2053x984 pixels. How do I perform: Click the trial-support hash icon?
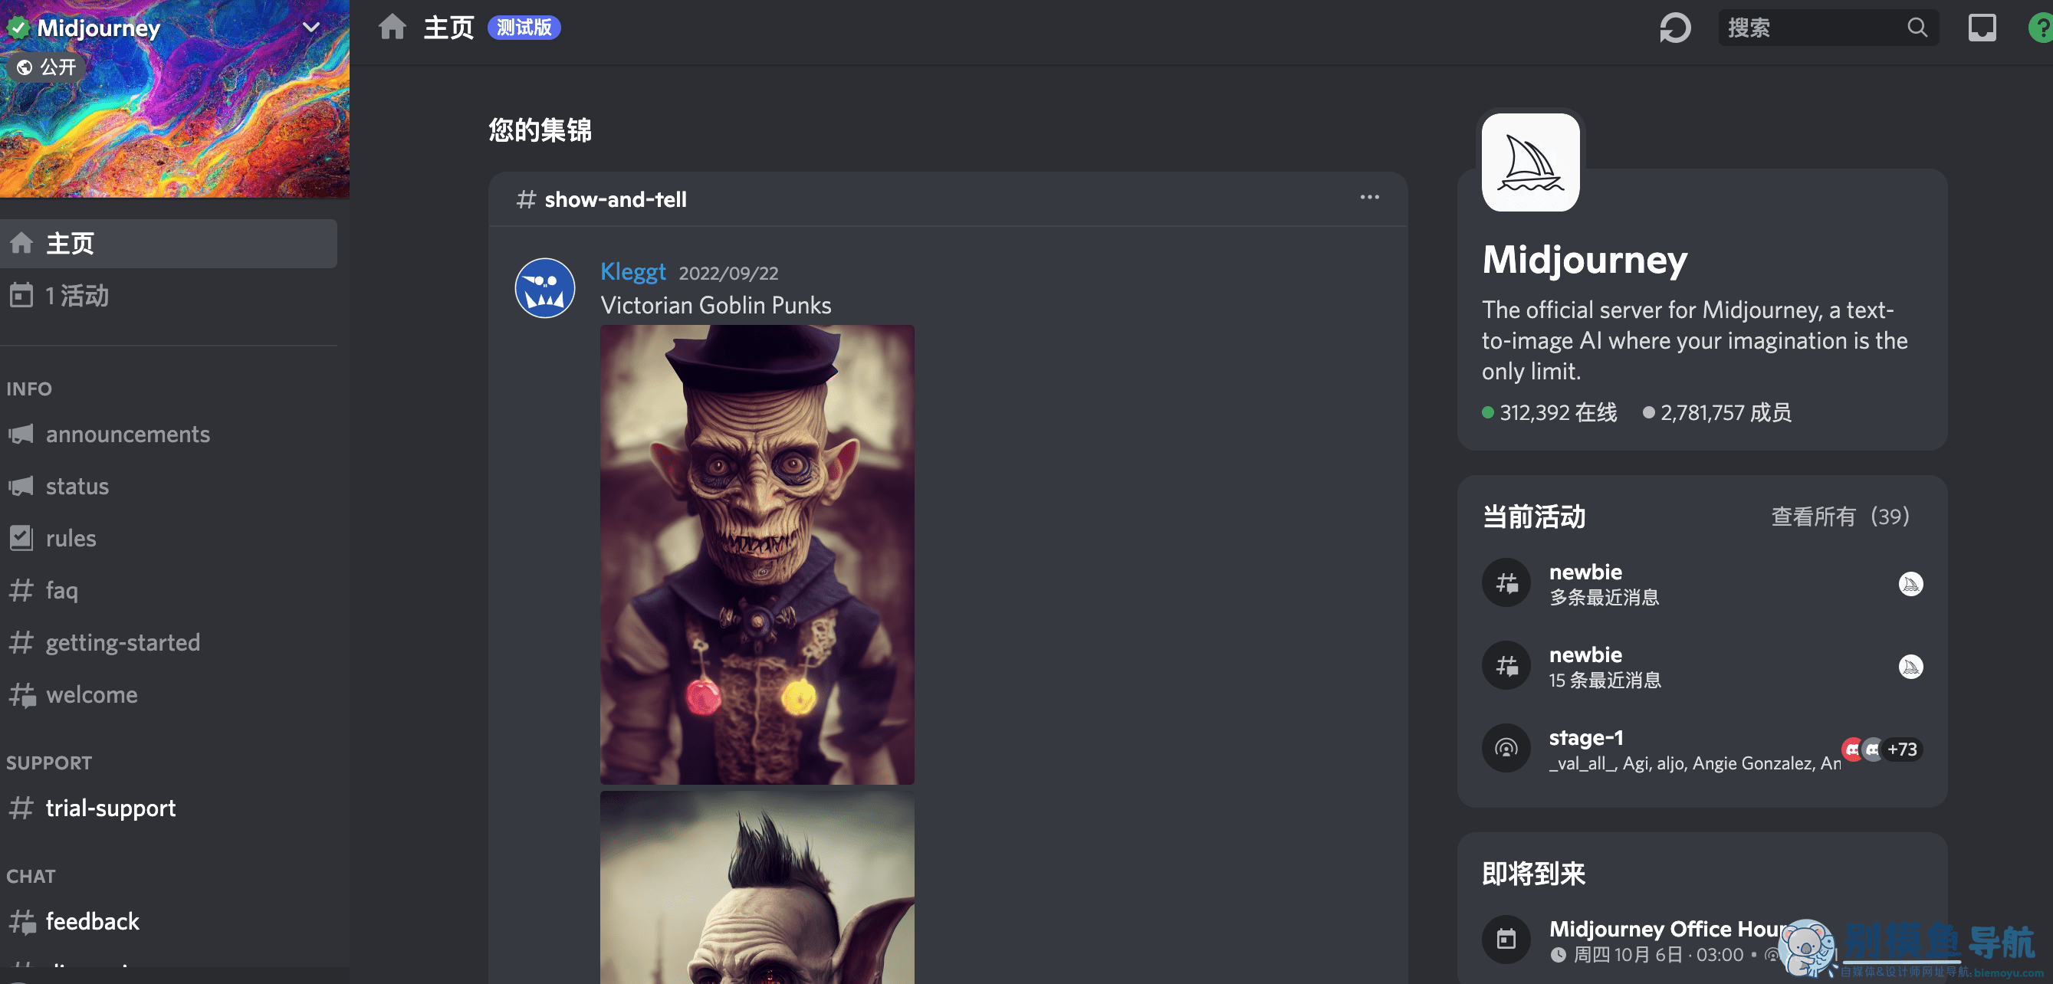click(21, 808)
